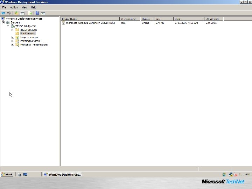Open the Help menu

(x=34, y=7)
